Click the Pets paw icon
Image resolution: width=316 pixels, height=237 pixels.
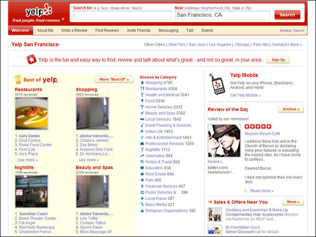click(142, 180)
